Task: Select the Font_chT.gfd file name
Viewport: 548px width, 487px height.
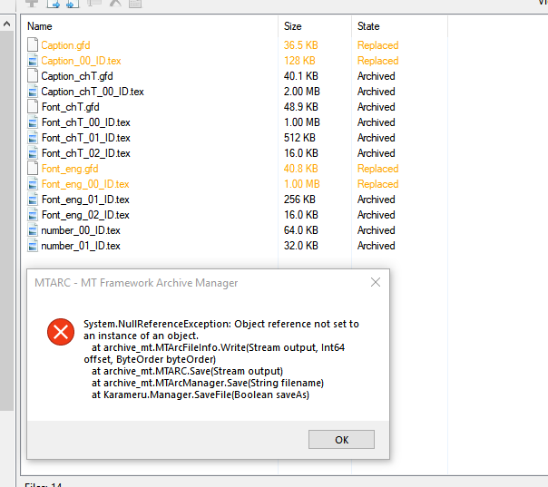Action: [x=70, y=107]
